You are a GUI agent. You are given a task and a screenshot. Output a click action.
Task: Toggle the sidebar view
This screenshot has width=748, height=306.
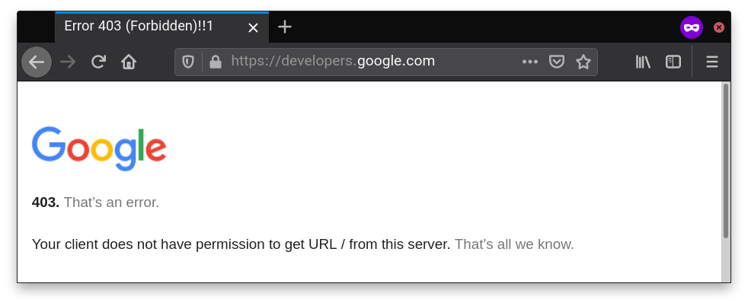[673, 62]
